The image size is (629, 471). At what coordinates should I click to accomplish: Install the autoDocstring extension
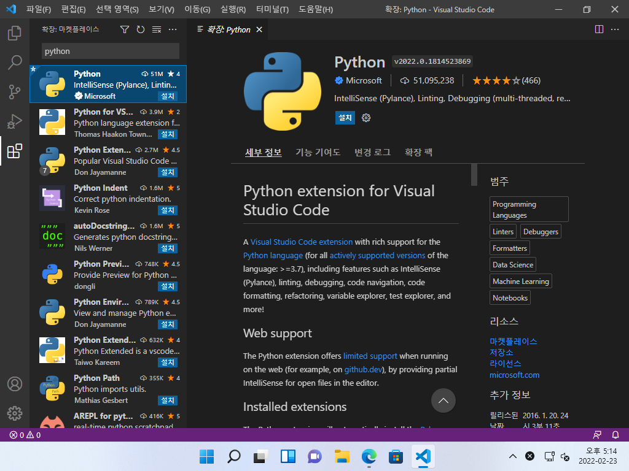tap(168, 248)
